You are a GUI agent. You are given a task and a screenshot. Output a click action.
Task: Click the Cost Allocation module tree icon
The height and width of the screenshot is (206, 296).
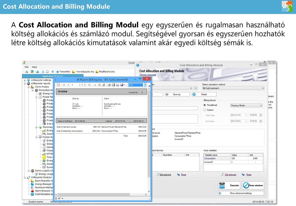[32, 194]
